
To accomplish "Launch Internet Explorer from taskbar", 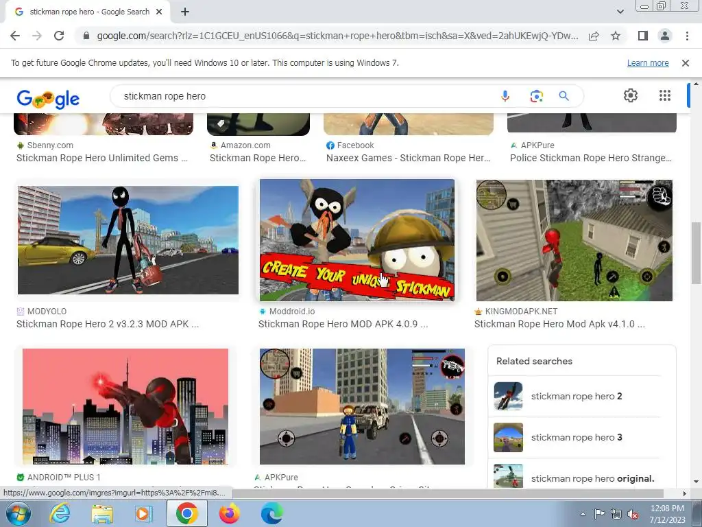I will (x=60, y=513).
